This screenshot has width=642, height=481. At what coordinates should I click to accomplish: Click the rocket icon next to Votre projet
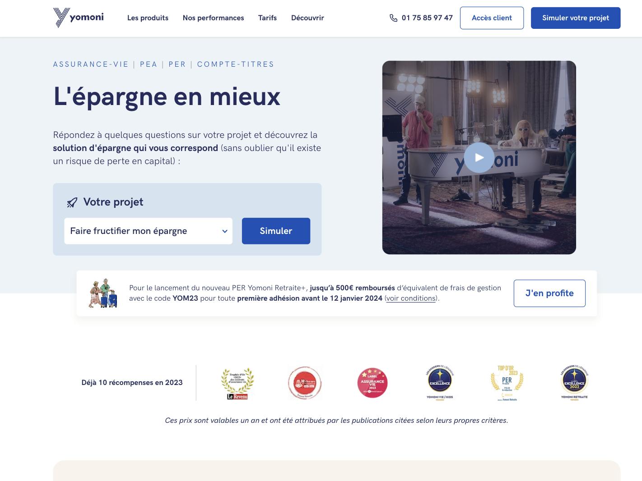coord(72,202)
